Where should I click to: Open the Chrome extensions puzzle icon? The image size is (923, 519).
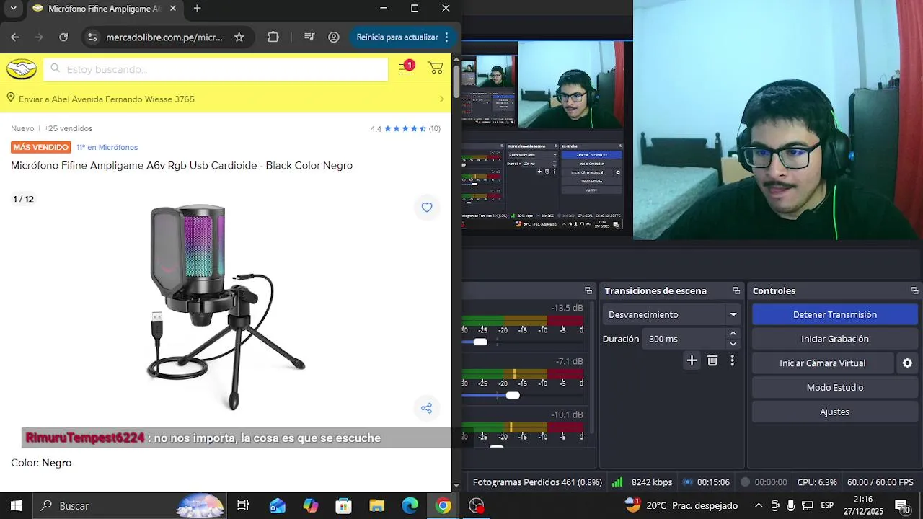[x=273, y=37]
